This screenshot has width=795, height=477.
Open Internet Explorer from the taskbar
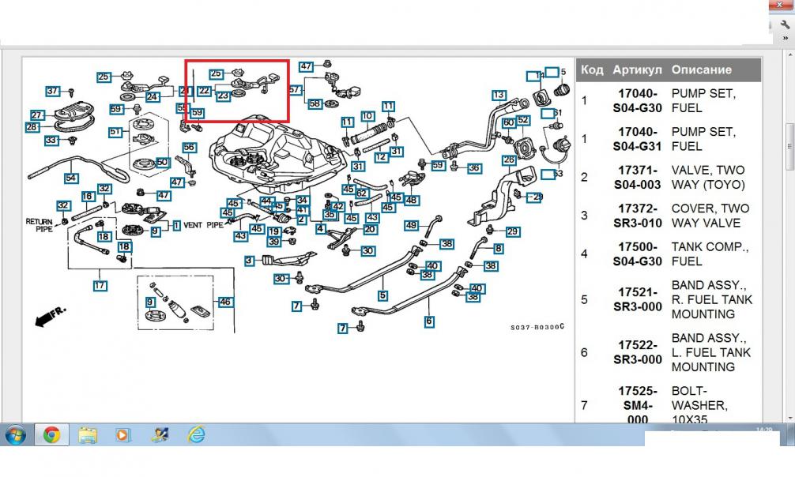coord(196,435)
